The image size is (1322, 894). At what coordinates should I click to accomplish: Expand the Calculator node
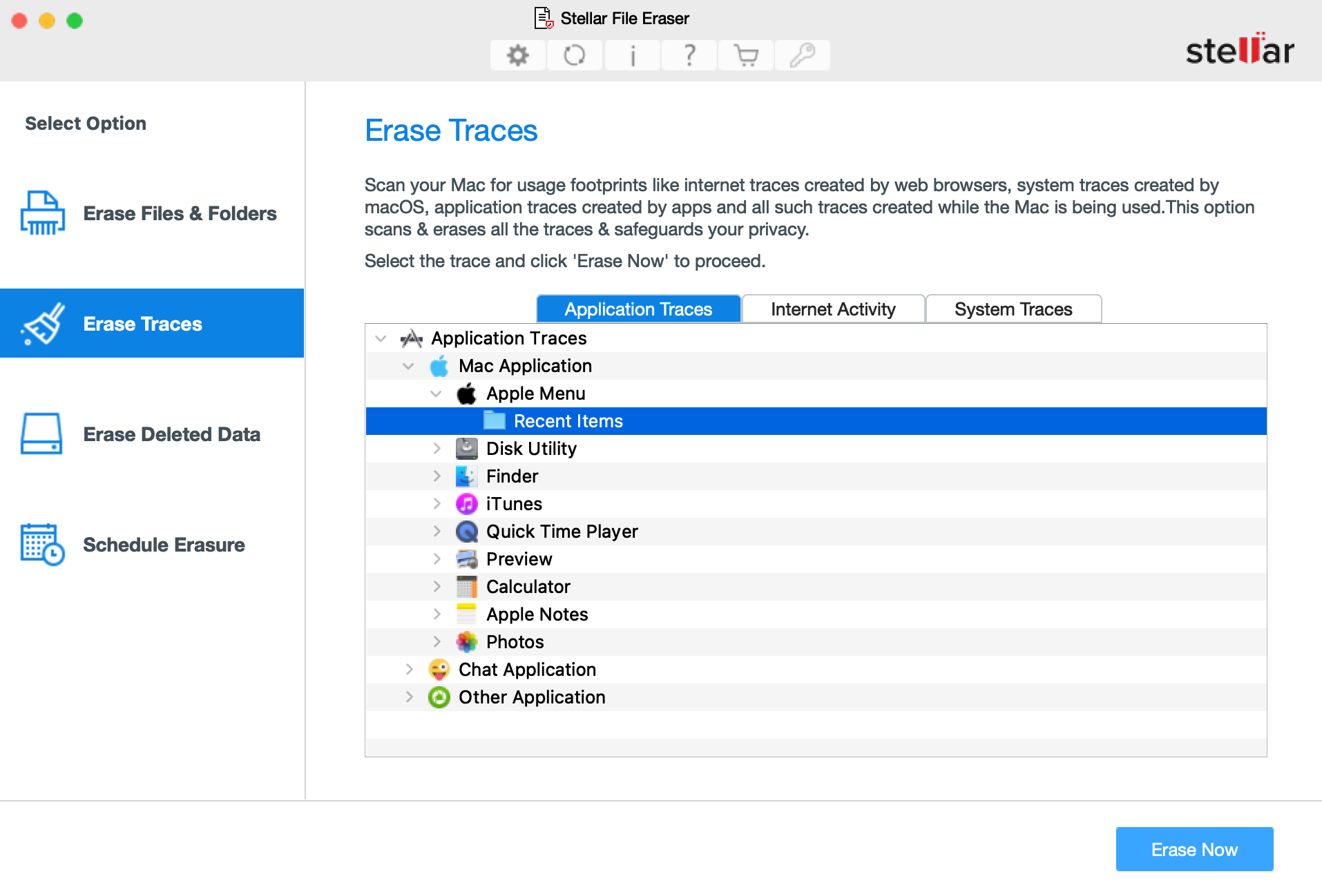(x=437, y=587)
